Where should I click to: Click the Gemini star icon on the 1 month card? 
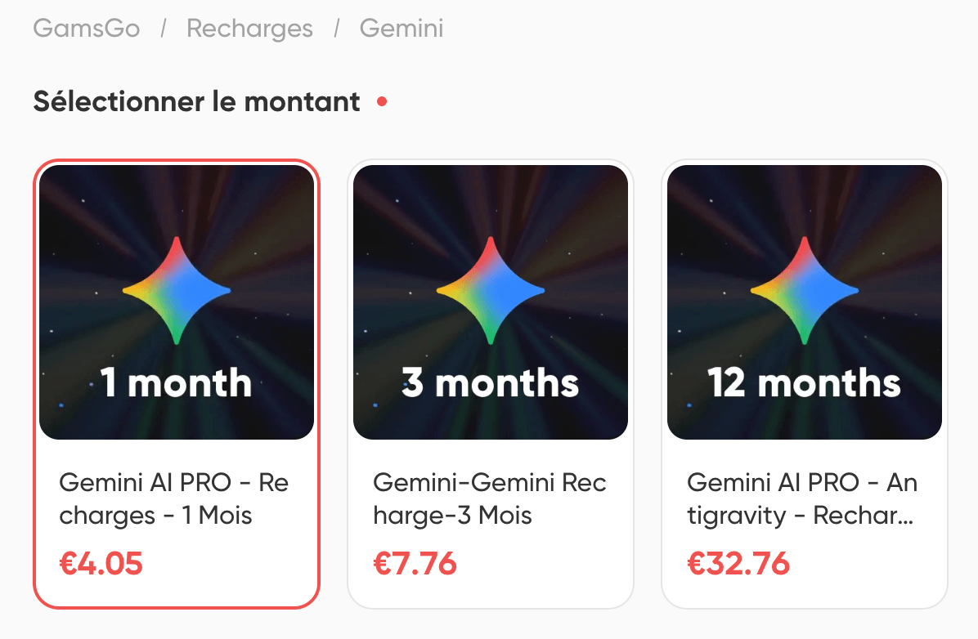176,290
